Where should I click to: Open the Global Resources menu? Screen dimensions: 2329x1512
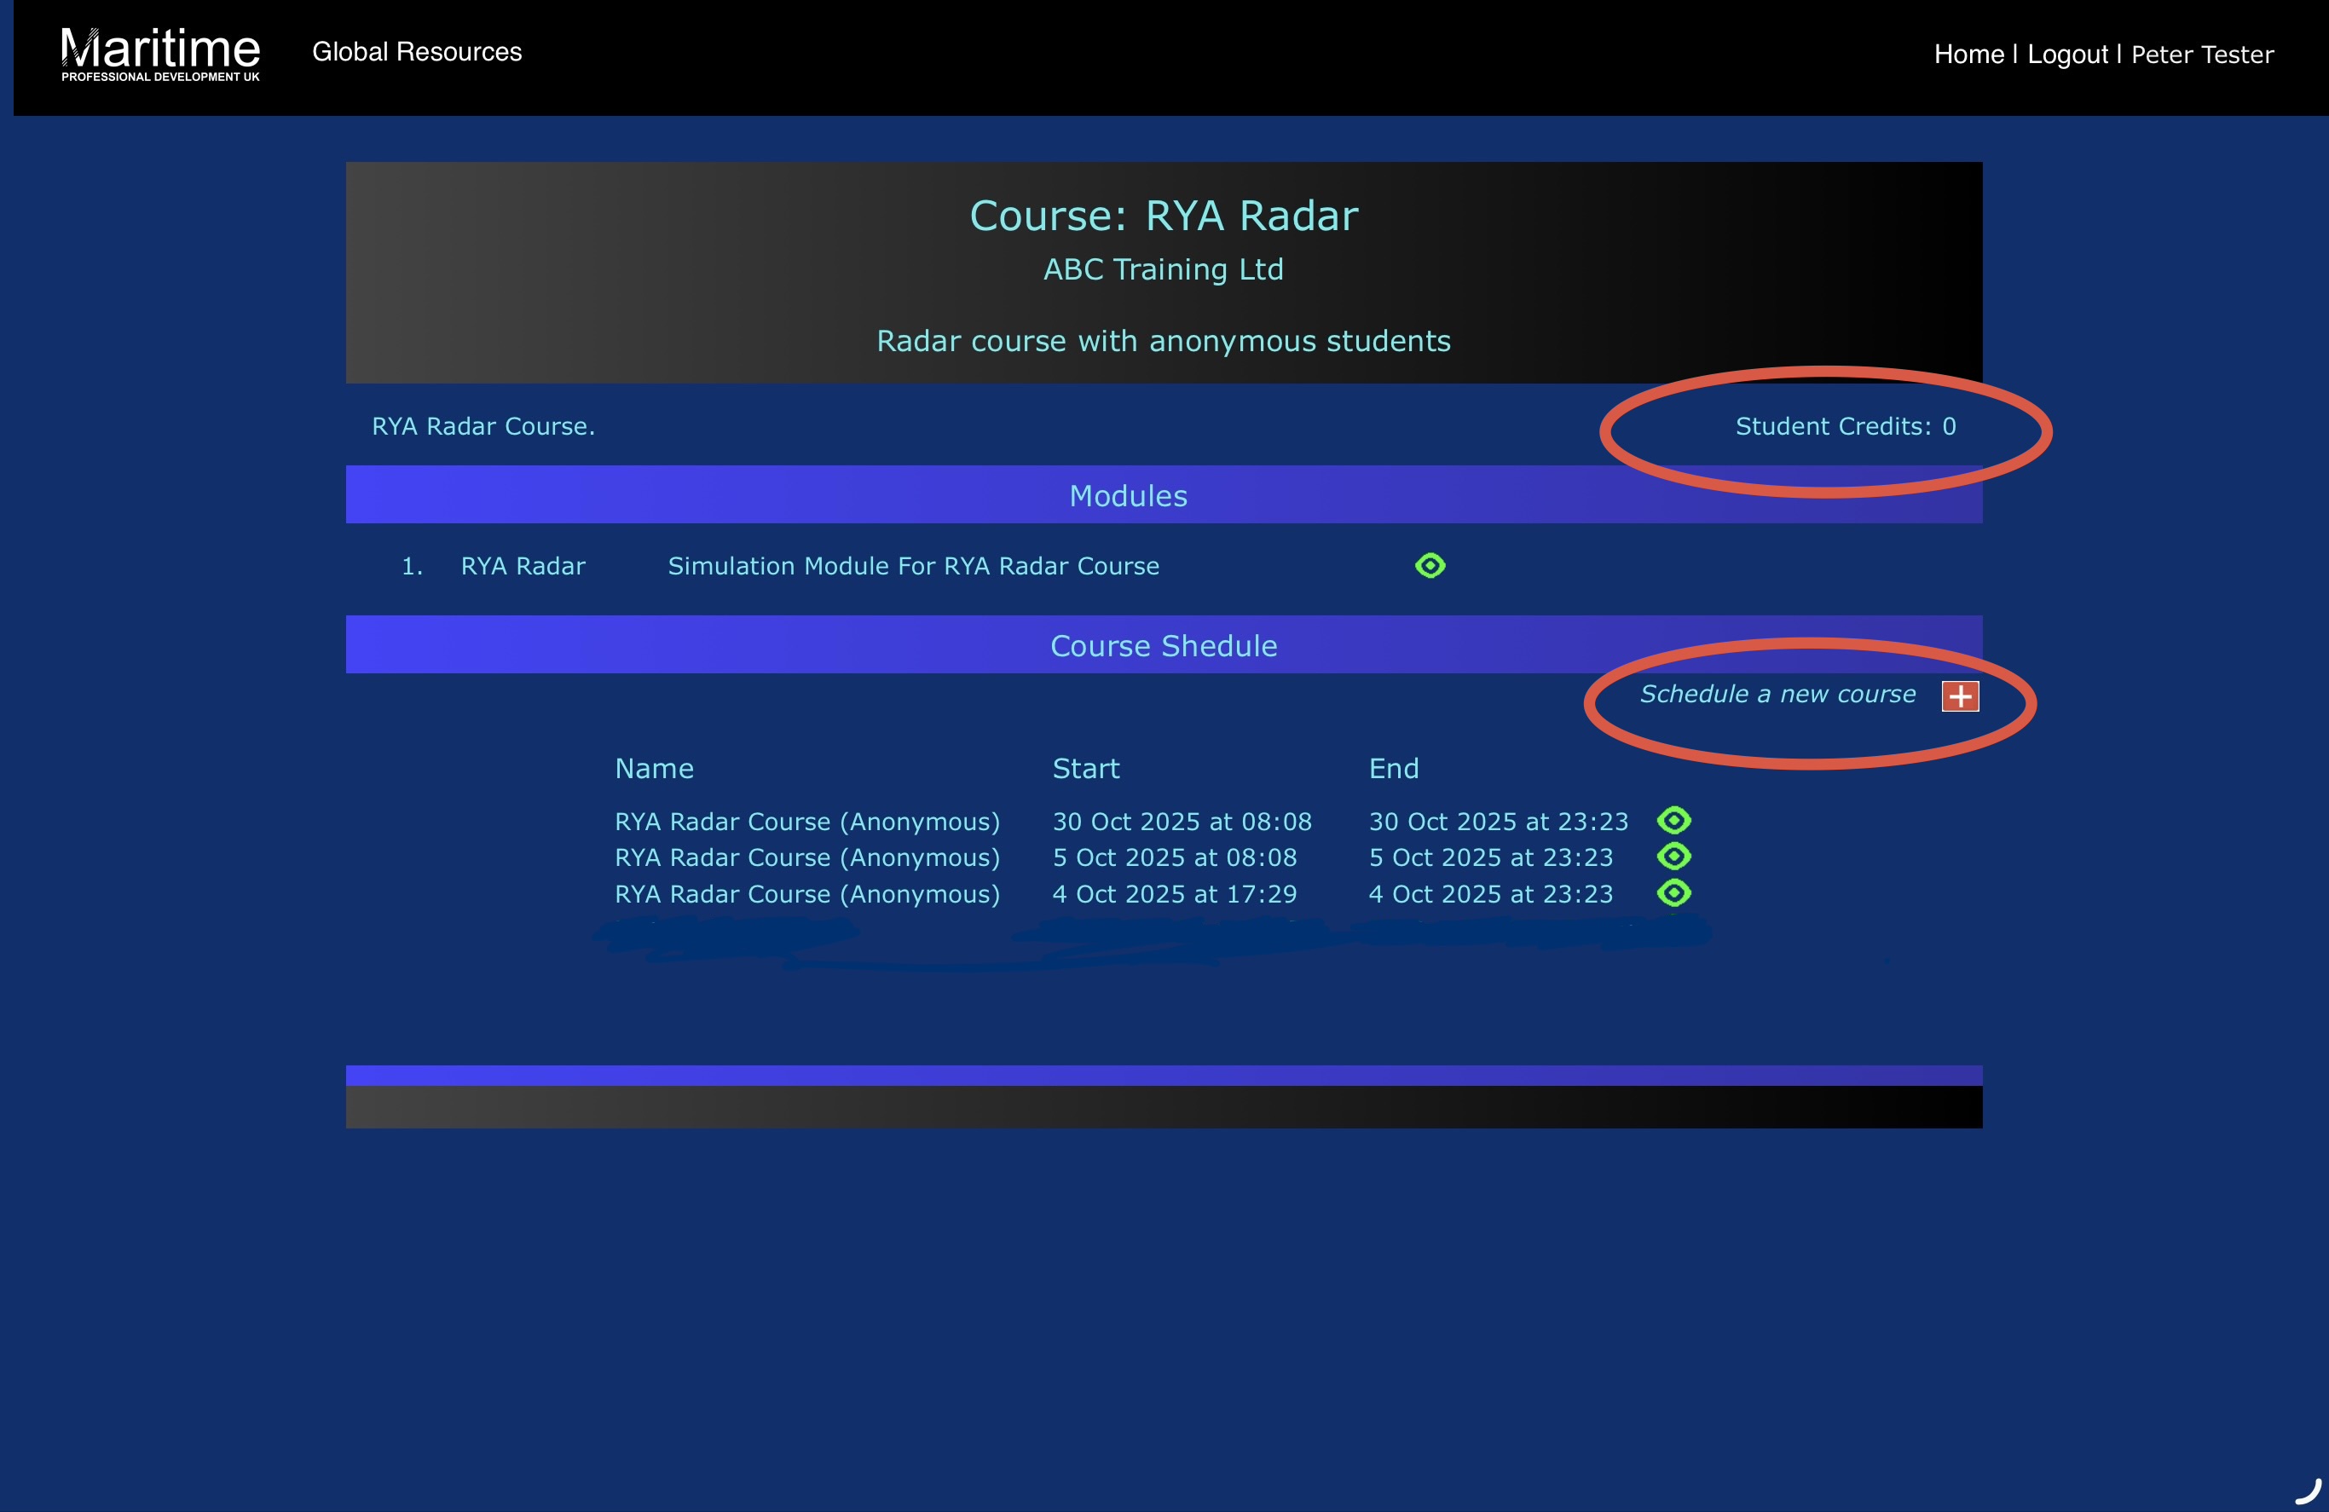(417, 52)
